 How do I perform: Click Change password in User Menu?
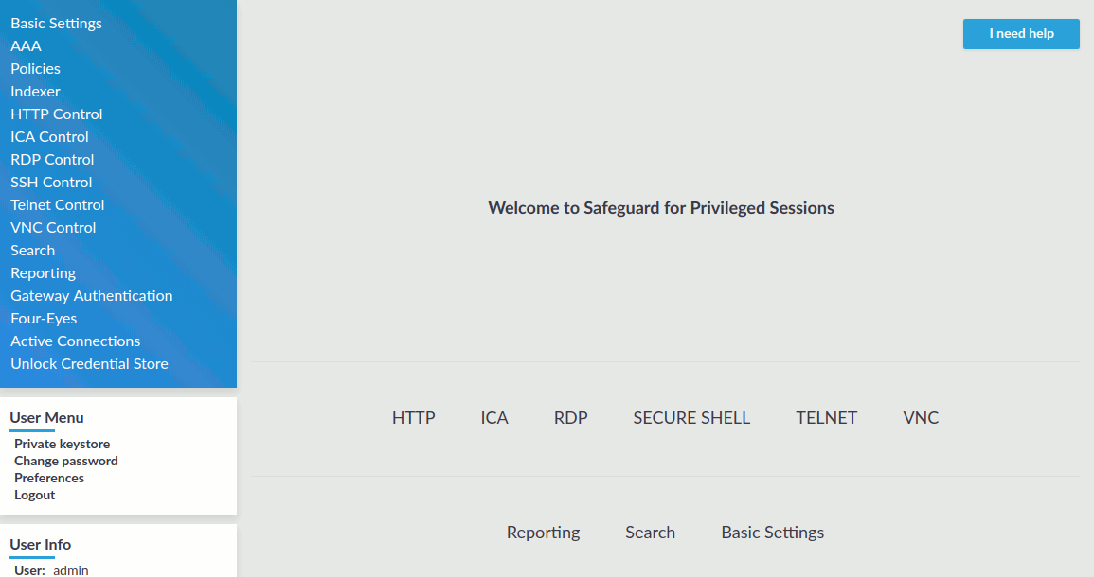click(x=65, y=461)
